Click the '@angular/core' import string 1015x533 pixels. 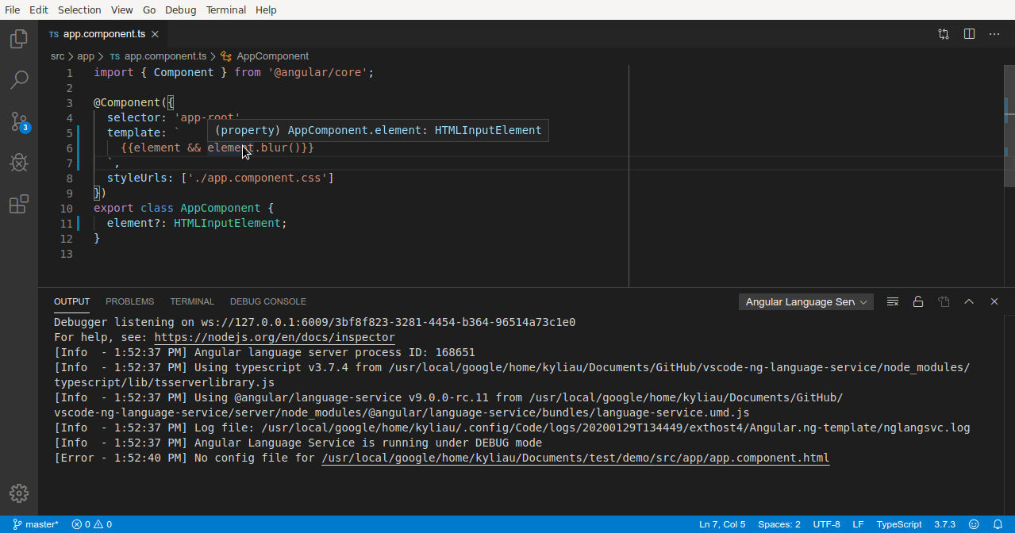point(317,72)
